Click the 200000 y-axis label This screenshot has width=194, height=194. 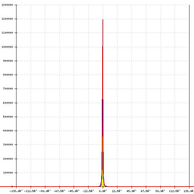pyautogui.click(x=8, y=159)
